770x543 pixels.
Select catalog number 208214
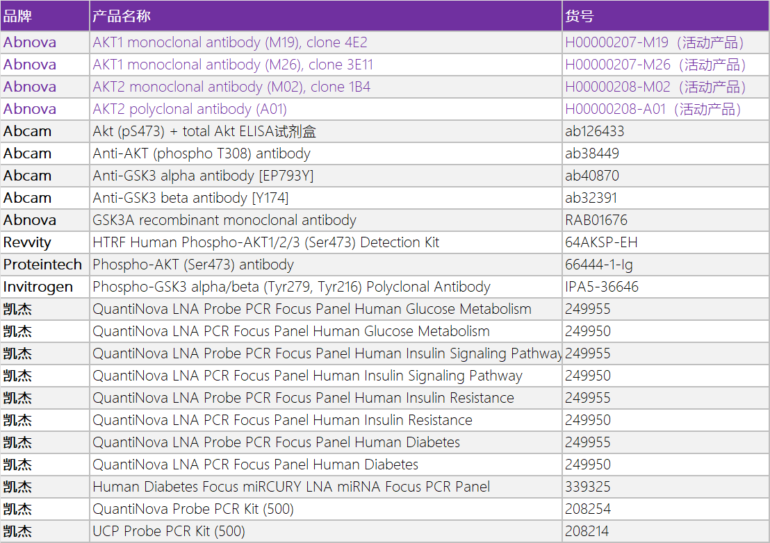[666, 531]
